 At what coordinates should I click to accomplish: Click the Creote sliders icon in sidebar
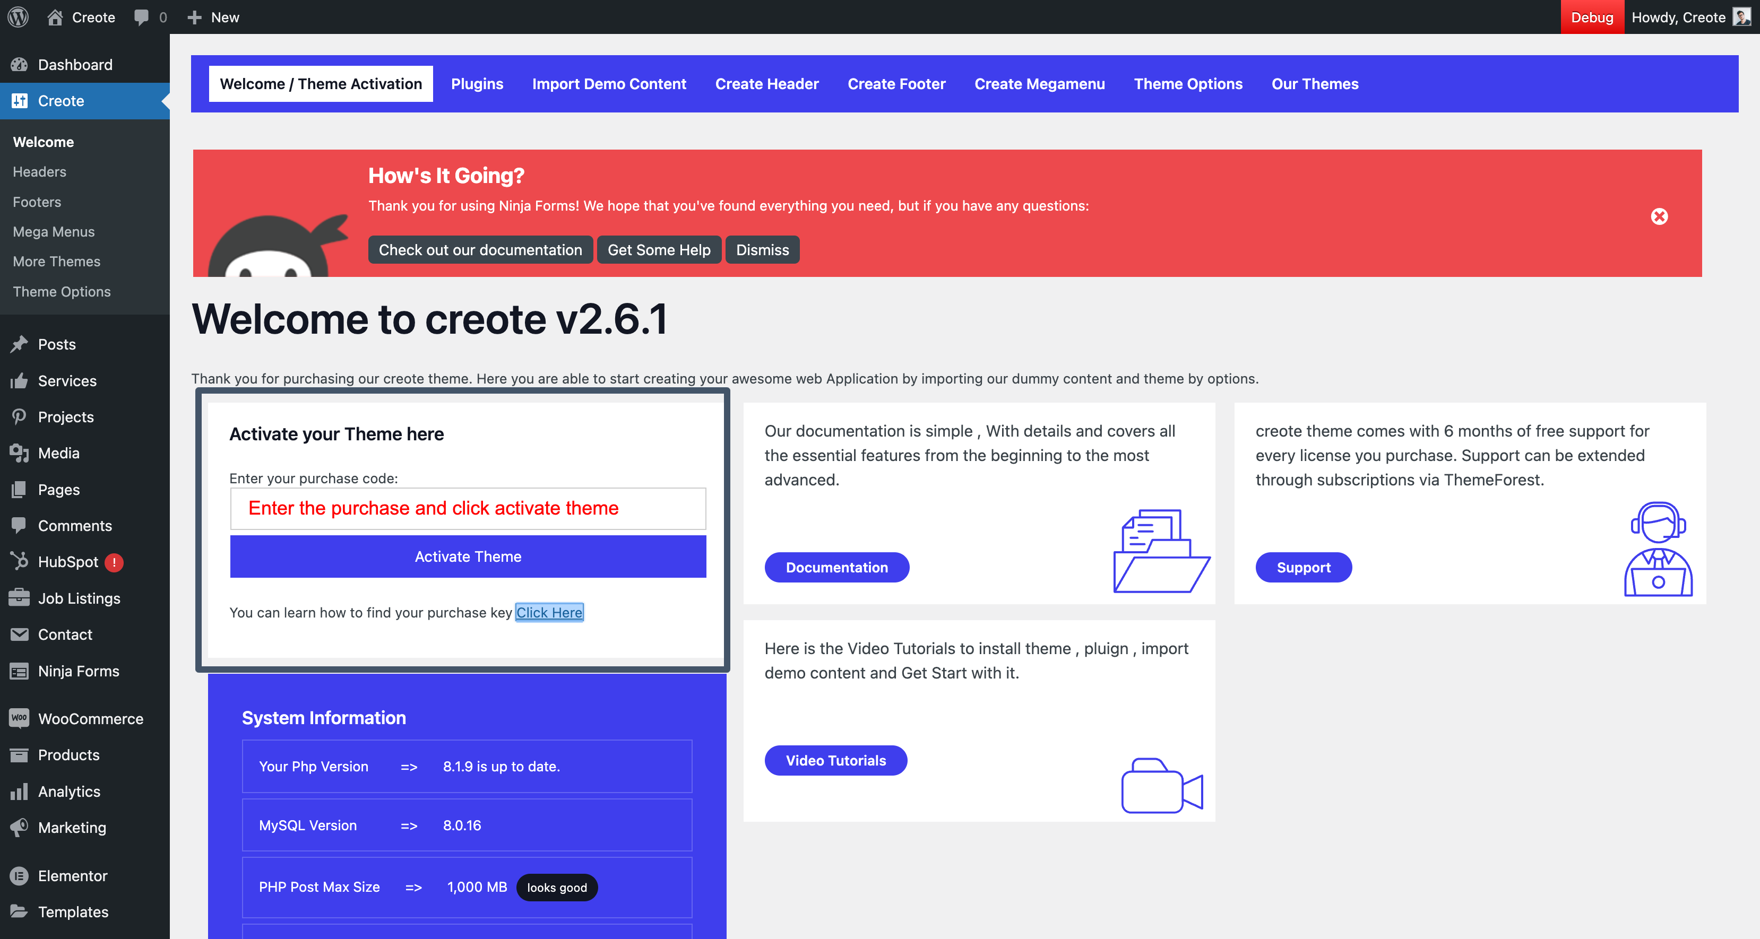19,101
